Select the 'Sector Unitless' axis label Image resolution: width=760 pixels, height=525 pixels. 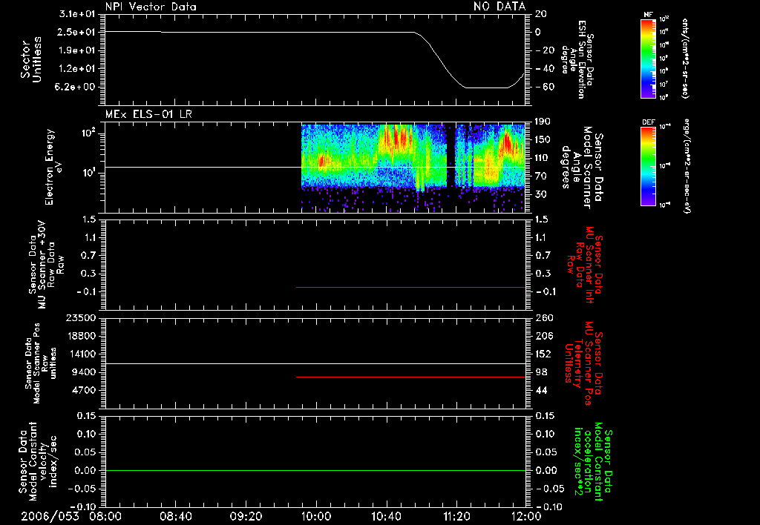tap(30, 59)
